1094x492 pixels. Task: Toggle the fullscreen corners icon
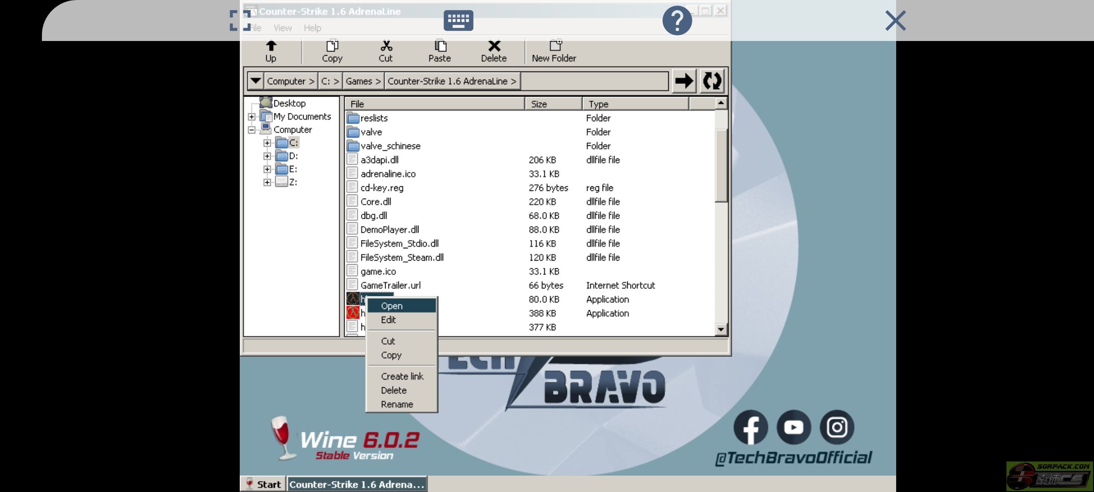(240, 20)
